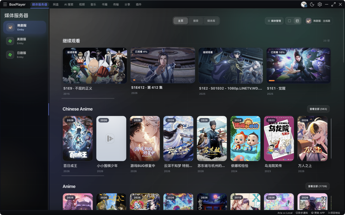Image resolution: width=345 pixels, height=215 pixels.
Task: Open the 百日成王 poster
Action: 78,139
